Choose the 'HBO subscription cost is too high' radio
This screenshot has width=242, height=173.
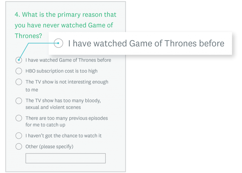[19, 71]
